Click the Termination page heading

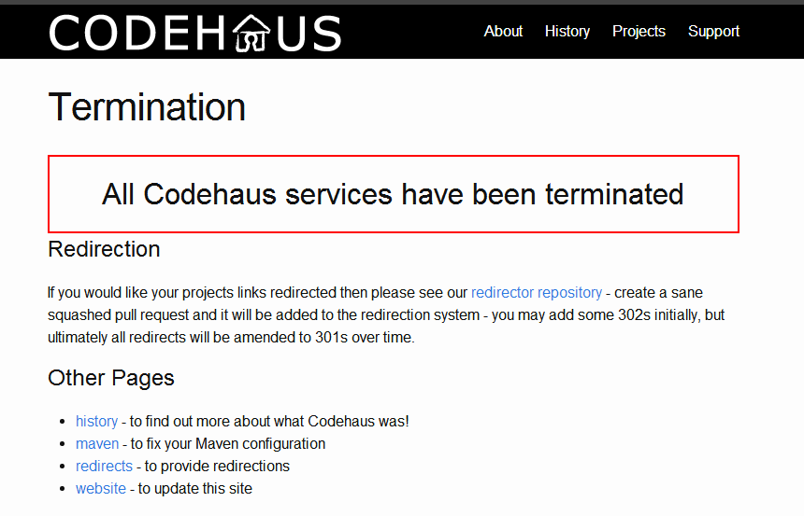pos(147,107)
